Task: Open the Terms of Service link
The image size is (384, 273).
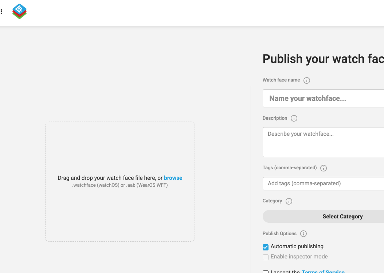Action: coord(323,271)
